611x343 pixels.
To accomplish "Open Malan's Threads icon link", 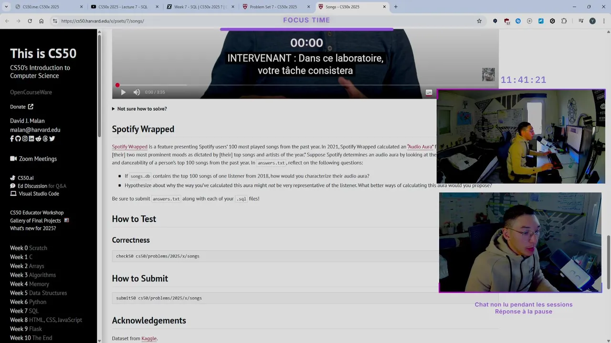I will coord(45,139).
